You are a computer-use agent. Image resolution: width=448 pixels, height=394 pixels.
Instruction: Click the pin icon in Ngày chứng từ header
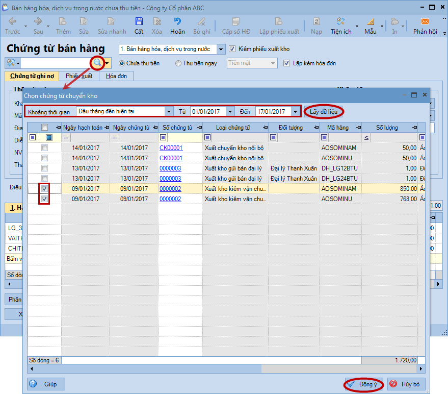click(155, 128)
